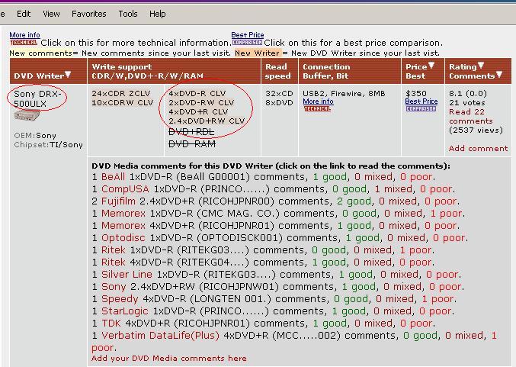Open the Help menu
Screen dimensions: 516x367
(x=158, y=14)
